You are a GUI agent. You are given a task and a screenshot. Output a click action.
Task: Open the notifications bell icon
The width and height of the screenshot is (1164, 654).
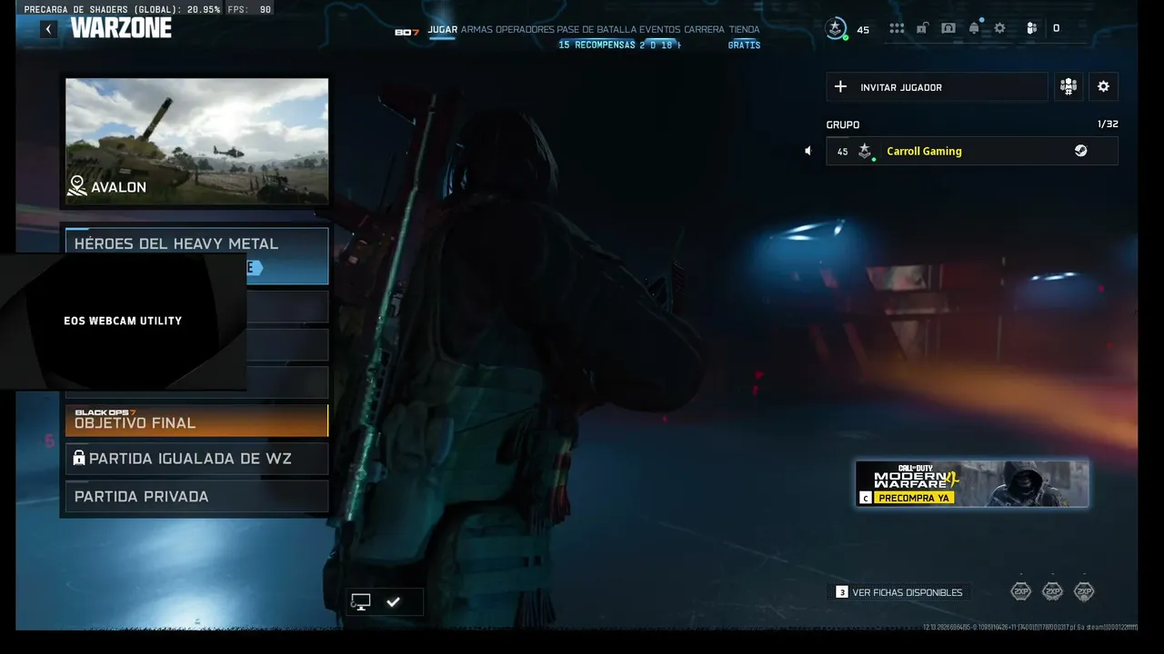(x=974, y=28)
